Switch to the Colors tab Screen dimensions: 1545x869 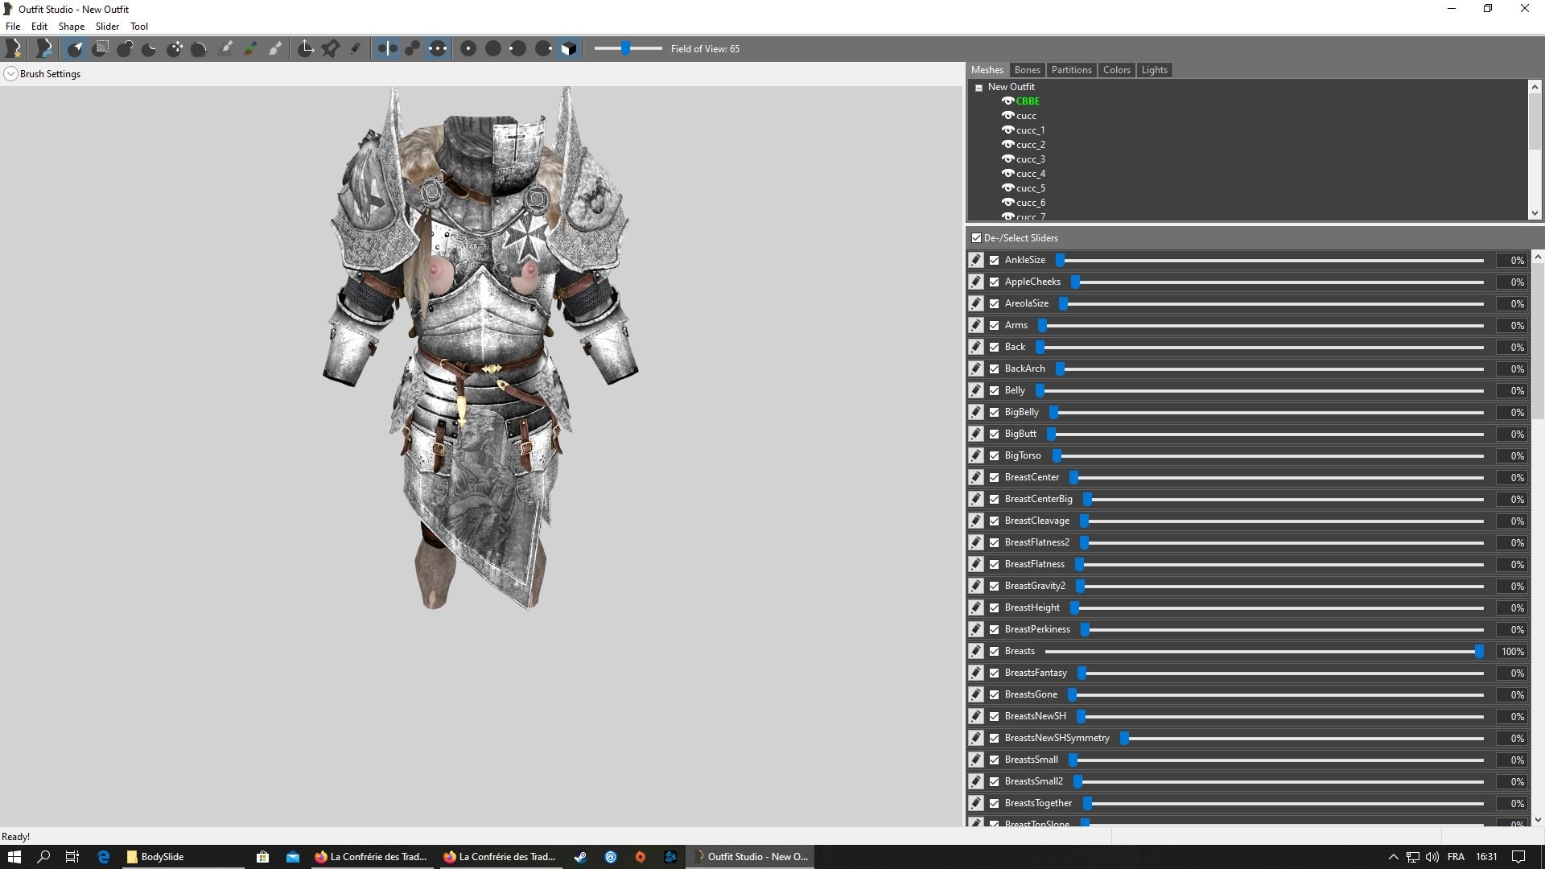pyautogui.click(x=1116, y=70)
